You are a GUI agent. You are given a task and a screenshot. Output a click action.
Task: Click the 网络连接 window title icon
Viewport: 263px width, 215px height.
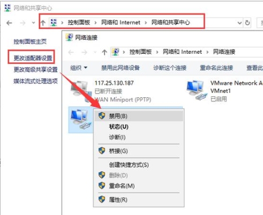pyautogui.click(x=69, y=37)
